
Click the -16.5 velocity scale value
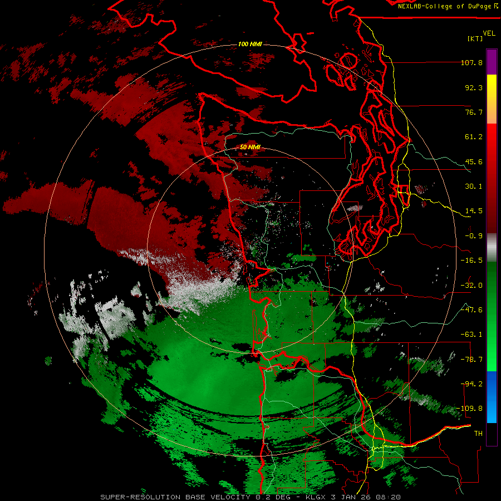tap(471, 261)
